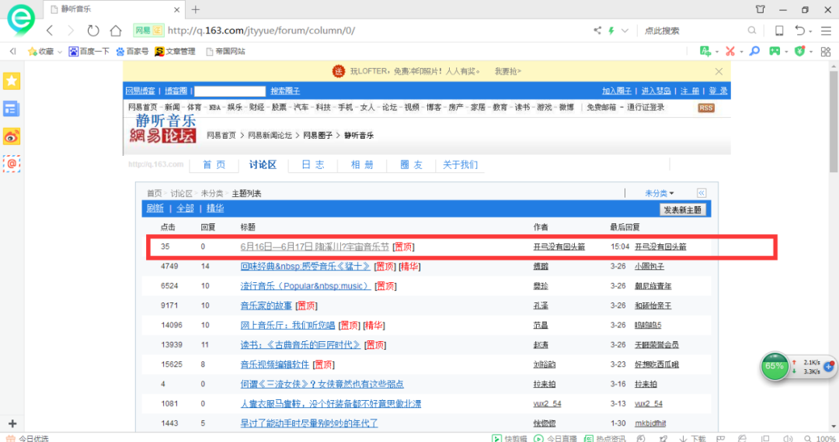This screenshot has width=839, height=442.
Task: Click the green lightning speed-mode icon
Action: coord(611,30)
